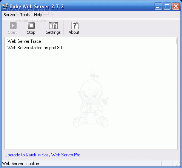Click the window resize grip in the status bar
This screenshot has width=182, height=168.
click(178, 163)
